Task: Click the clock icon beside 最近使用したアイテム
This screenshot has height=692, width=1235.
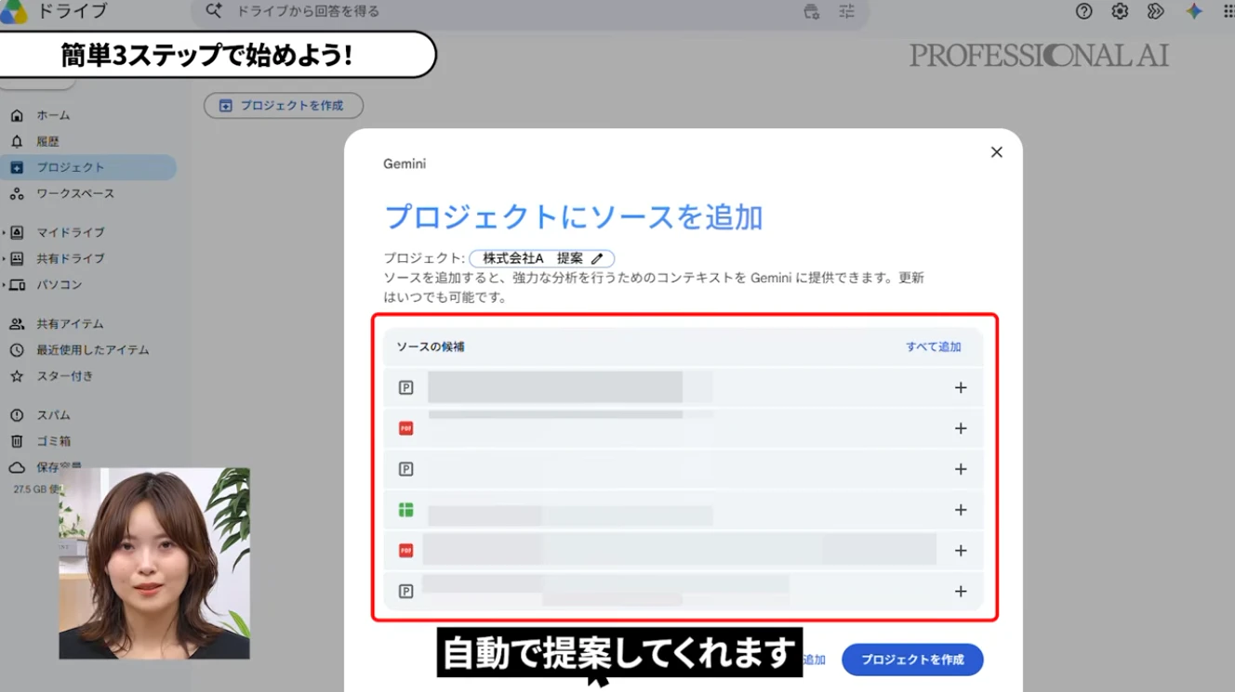Action: 17,349
